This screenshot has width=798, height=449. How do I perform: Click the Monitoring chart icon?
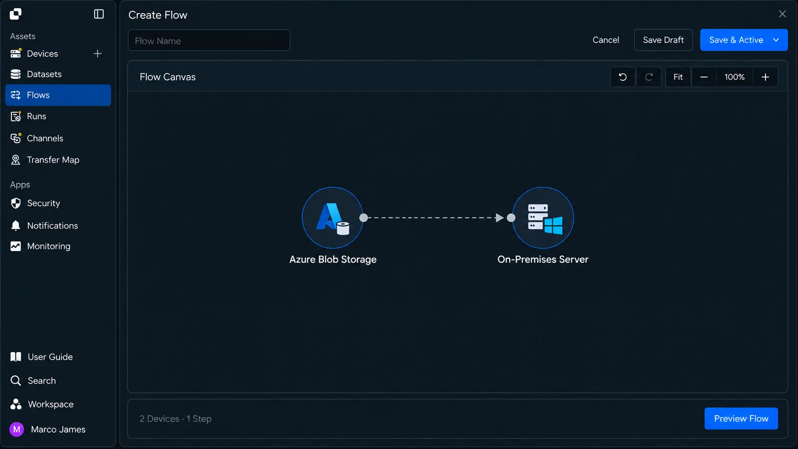pos(16,246)
